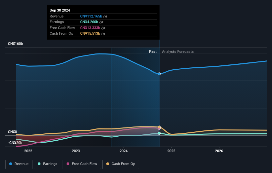Click the teal Earnings data point marker

159,133
